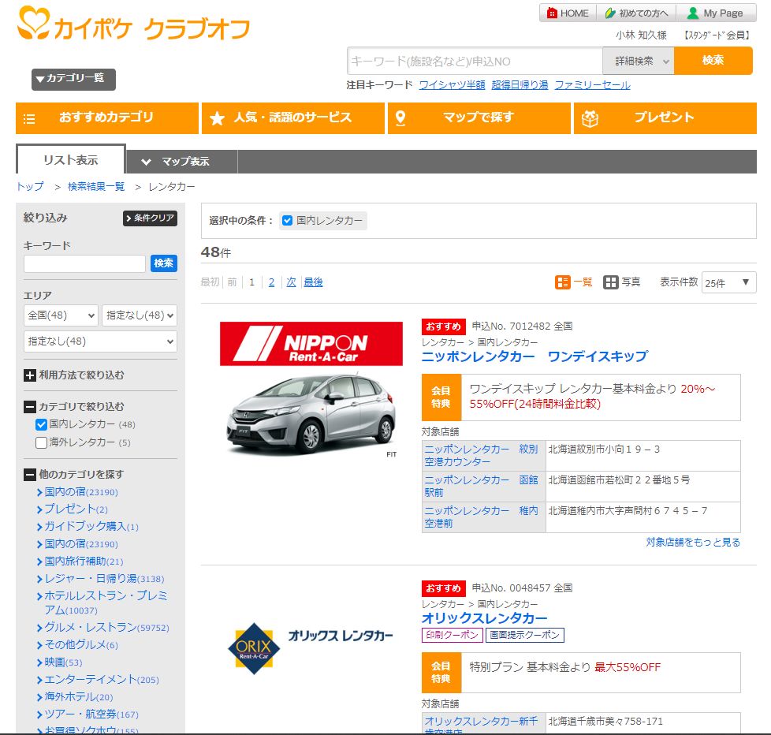Click the My Page person icon

pyautogui.click(x=693, y=13)
